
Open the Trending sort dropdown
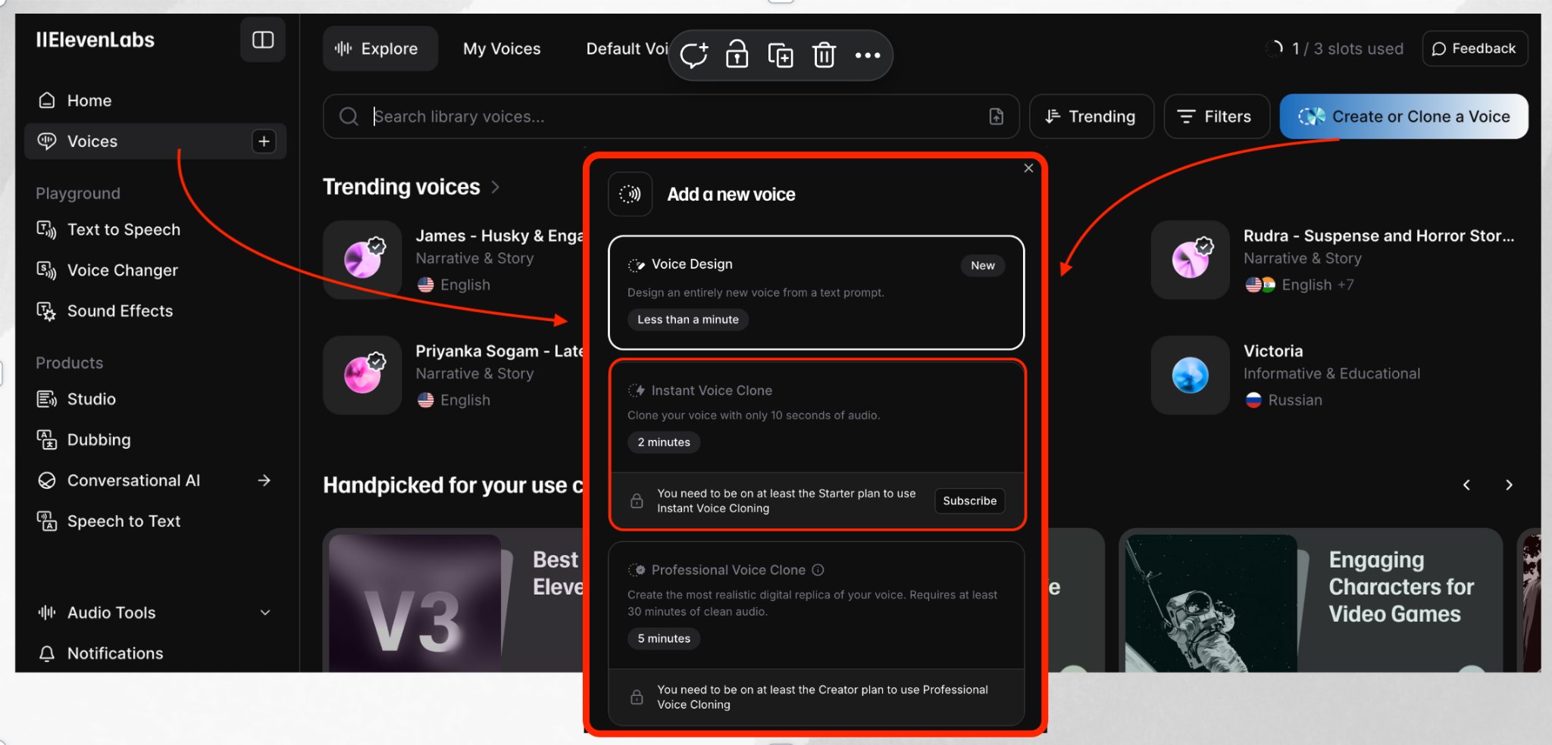tap(1091, 117)
